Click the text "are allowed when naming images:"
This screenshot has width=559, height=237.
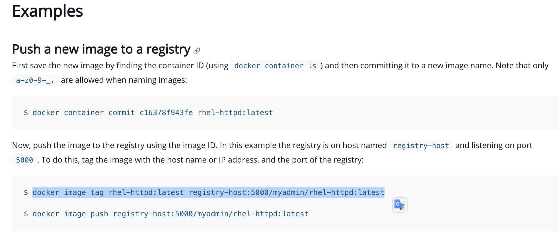tap(124, 80)
